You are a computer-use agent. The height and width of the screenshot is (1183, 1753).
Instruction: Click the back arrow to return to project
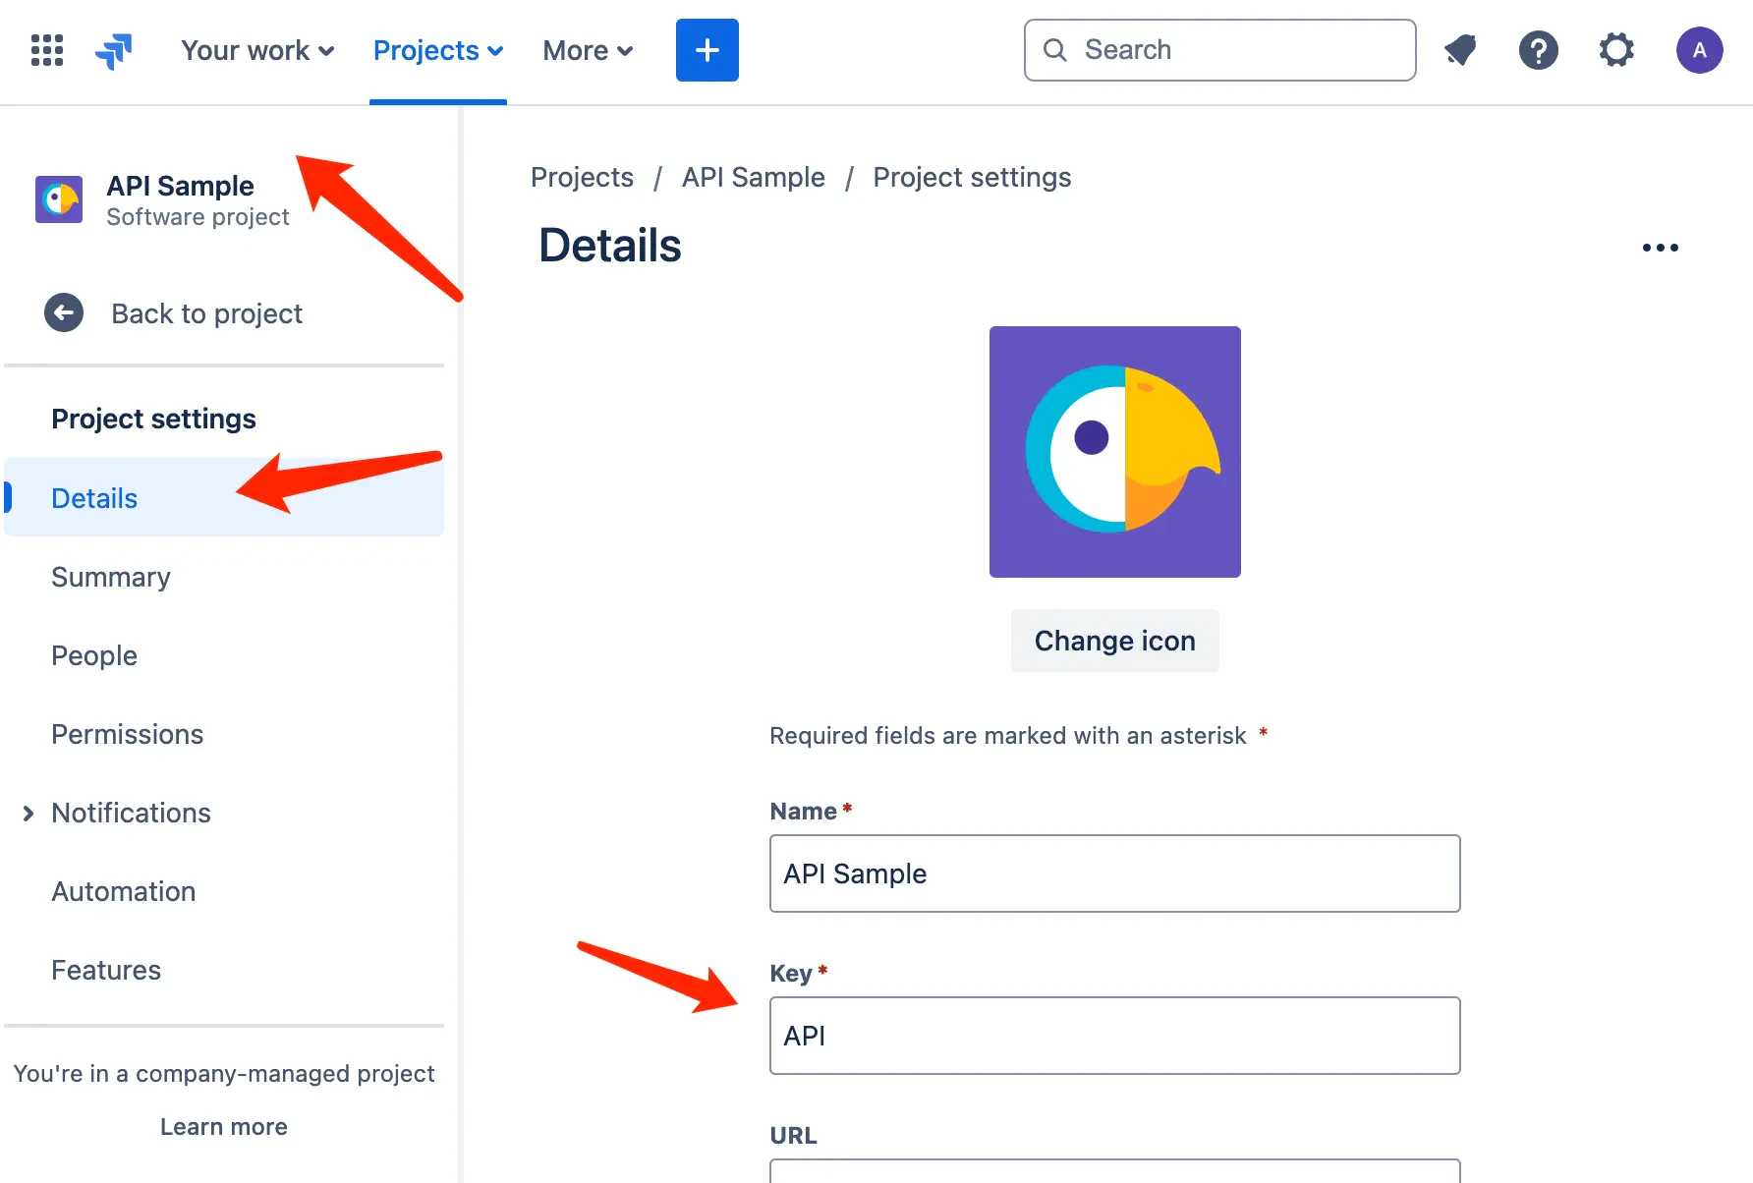tap(63, 312)
